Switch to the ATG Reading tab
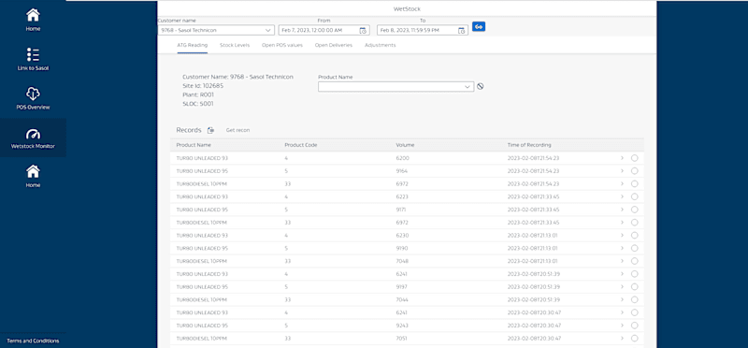Image resolution: width=748 pixels, height=348 pixels. click(193, 45)
